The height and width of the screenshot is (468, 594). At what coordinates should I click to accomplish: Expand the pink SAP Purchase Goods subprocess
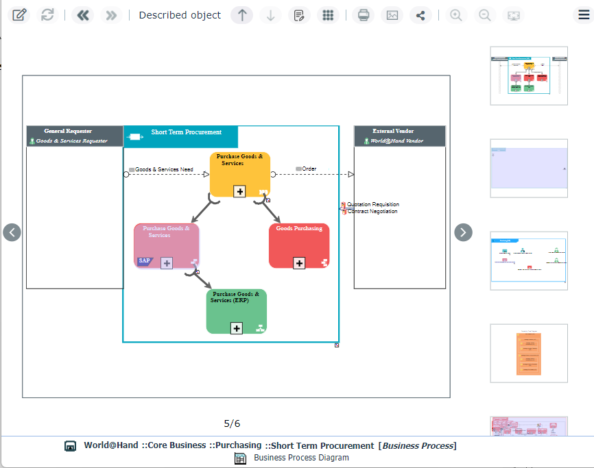(x=167, y=263)
